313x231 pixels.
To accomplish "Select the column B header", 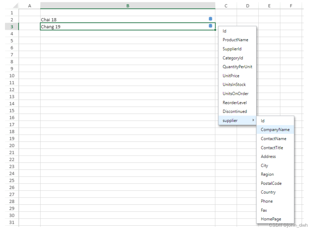I will [127, 5].
